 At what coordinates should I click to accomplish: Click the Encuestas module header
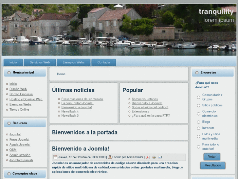click(x=213, y=73)
